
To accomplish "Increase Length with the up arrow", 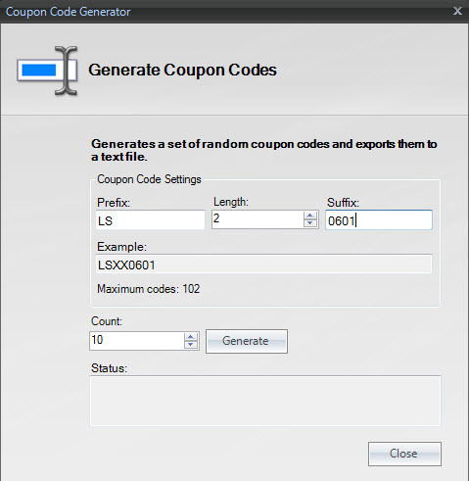I will pos(310,216).
